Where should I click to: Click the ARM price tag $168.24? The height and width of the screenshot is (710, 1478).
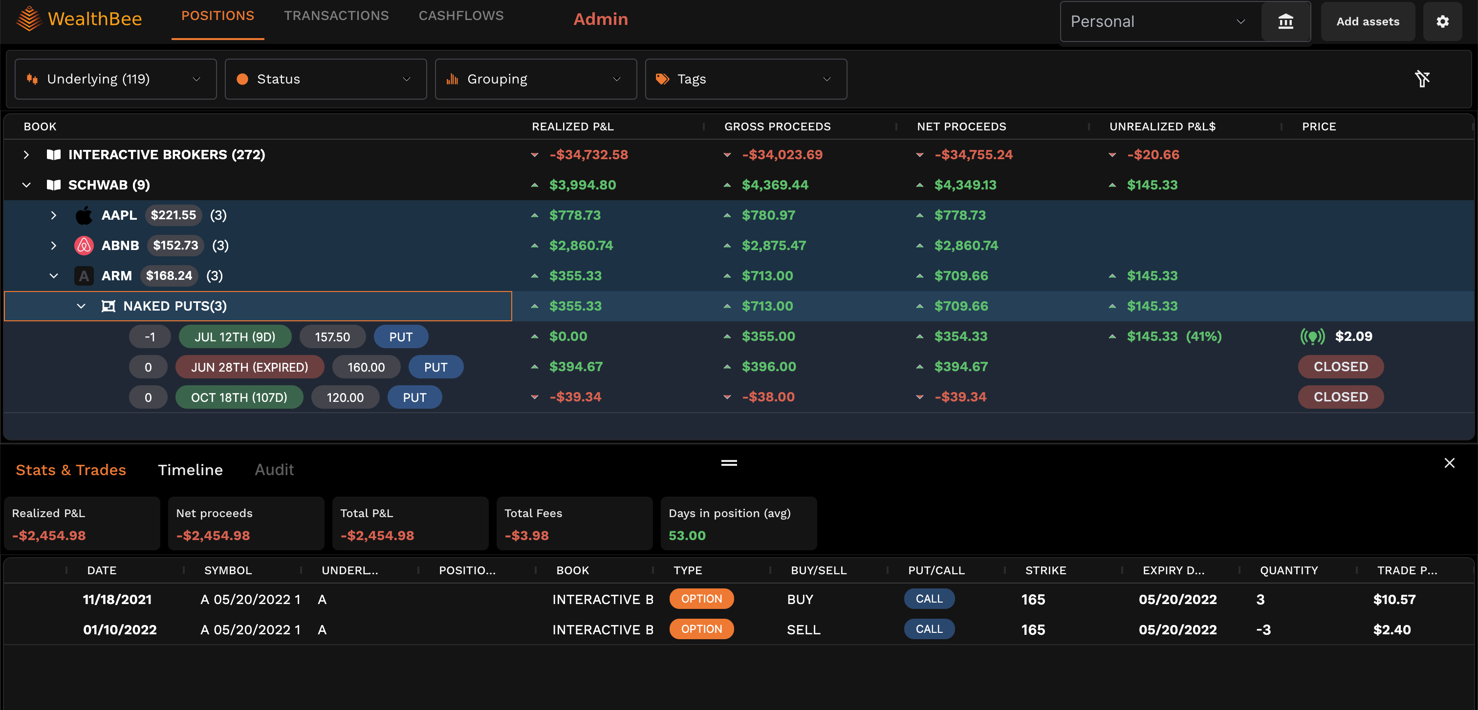point(169,276)
